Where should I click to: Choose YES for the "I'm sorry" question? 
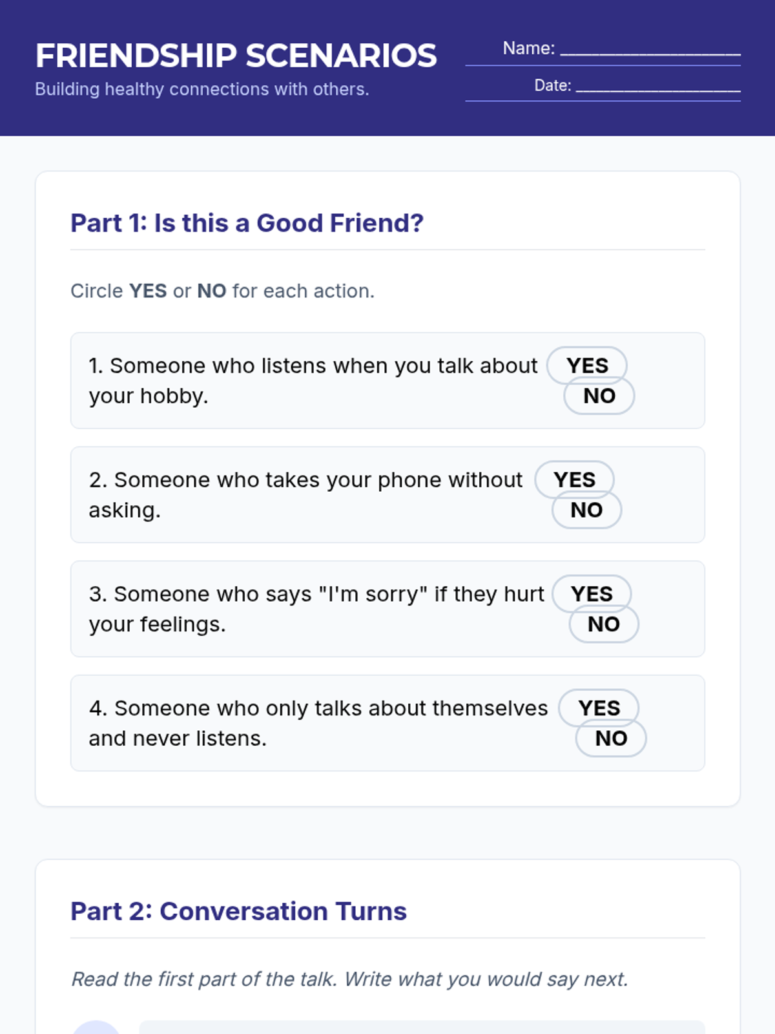pos(592,593)
